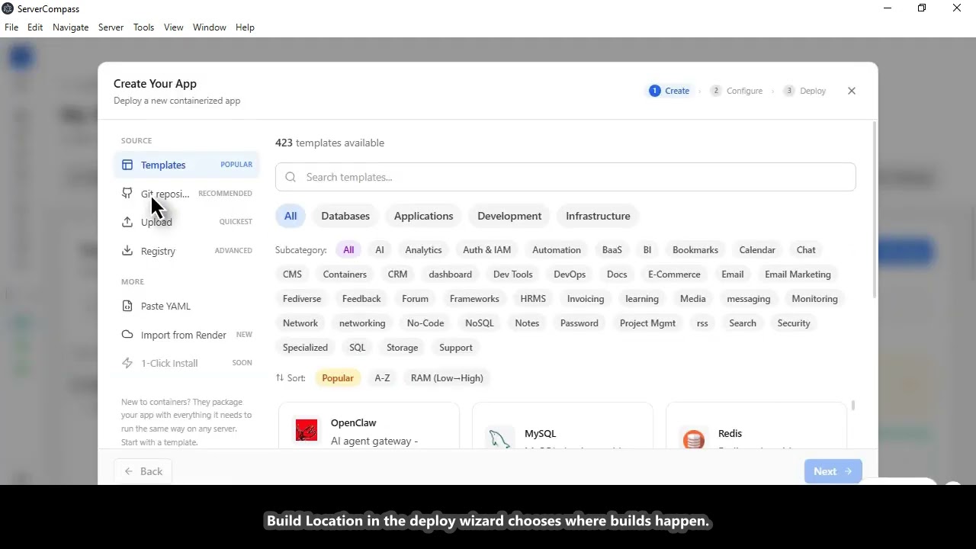Select the Bookmarks subcategory chip

click(695, 250)
